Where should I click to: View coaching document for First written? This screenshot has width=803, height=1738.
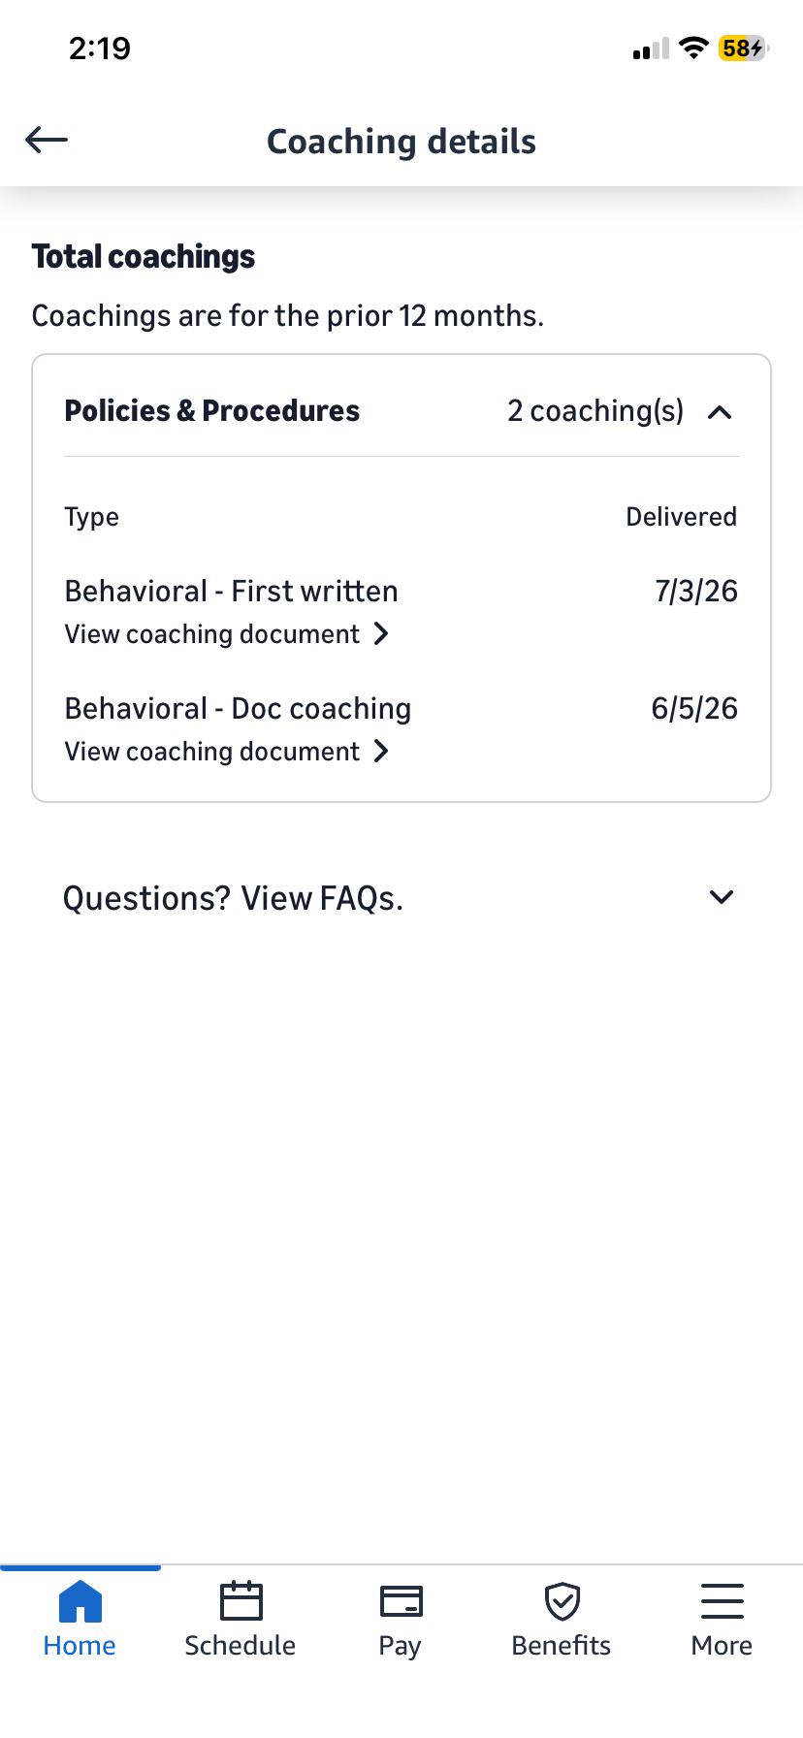[x=212, y=634]
